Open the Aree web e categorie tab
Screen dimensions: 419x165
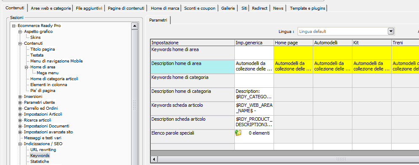pyautogui.click(x=51, y=8)
